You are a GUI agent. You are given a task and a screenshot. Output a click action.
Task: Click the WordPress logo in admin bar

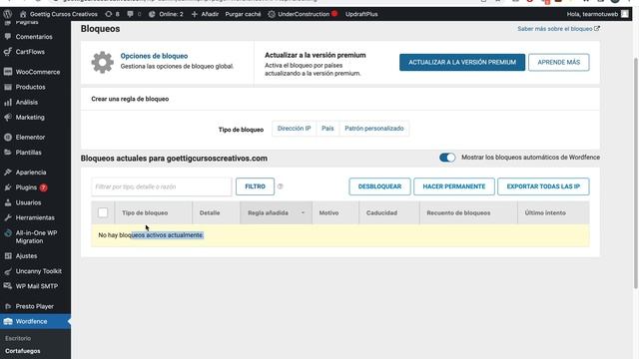pyautogui.click(x=7, y=14)
